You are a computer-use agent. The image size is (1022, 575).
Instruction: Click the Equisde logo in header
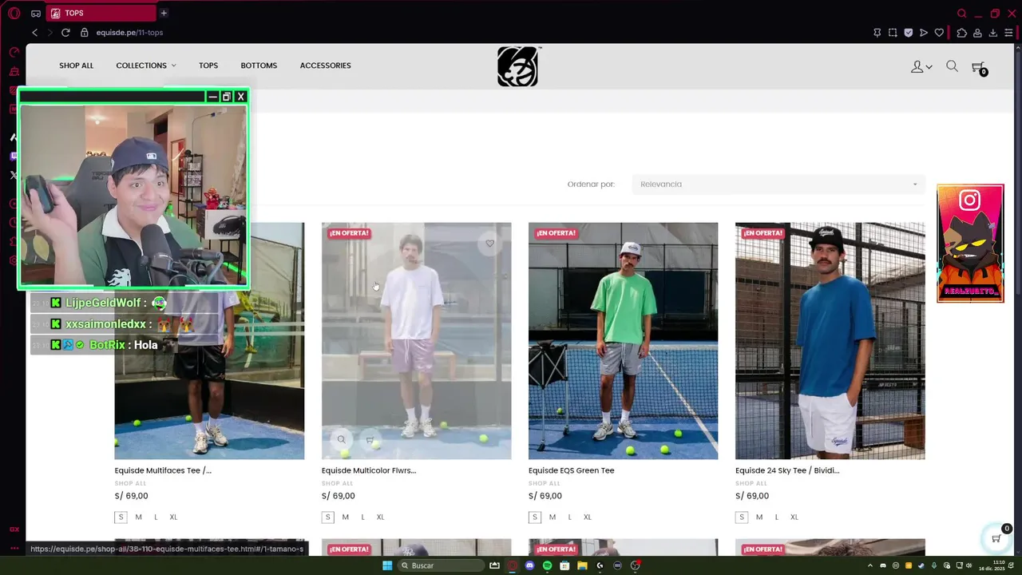(518, 65)
